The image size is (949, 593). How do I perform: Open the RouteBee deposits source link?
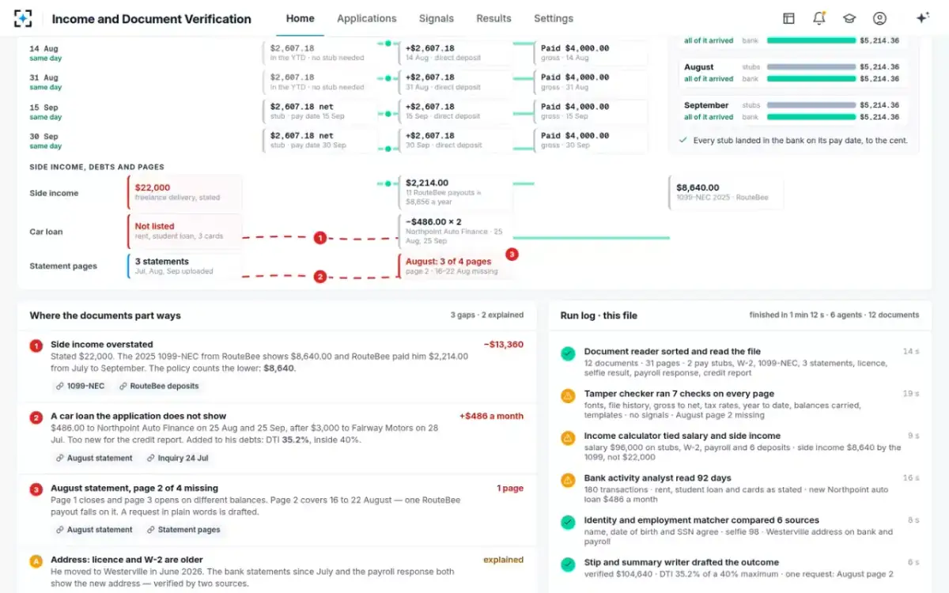coord(159,386)
